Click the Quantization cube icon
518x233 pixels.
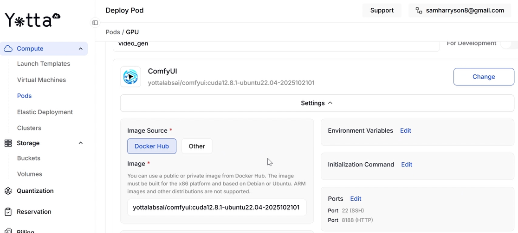click(x=8, y=191)
